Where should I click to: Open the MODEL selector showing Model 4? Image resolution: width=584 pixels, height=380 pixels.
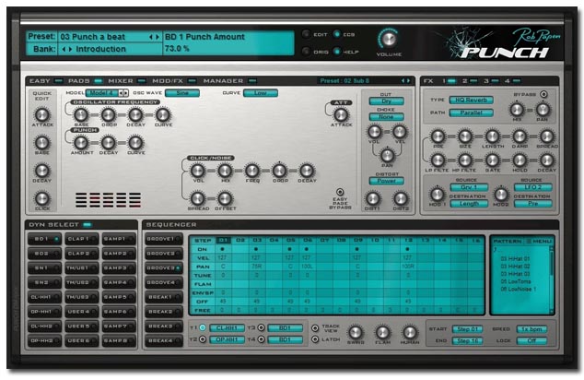pyautogui.click(x=107, y=93)
